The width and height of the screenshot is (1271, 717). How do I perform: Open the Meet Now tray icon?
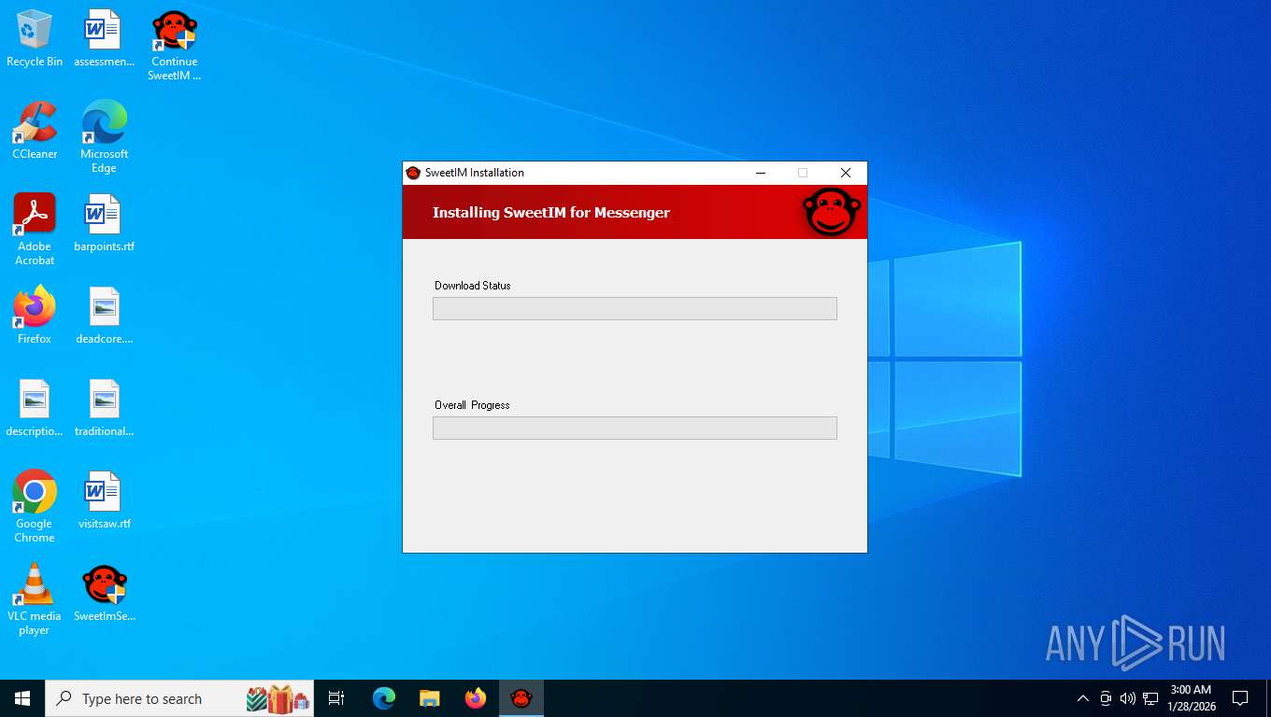tap(1106, 698)
